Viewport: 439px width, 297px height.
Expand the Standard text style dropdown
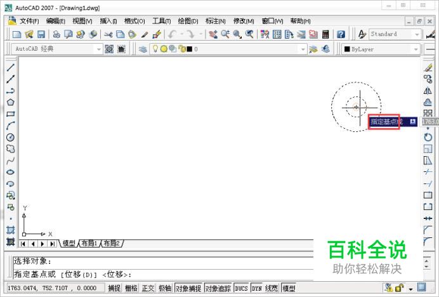pos(417,34)
